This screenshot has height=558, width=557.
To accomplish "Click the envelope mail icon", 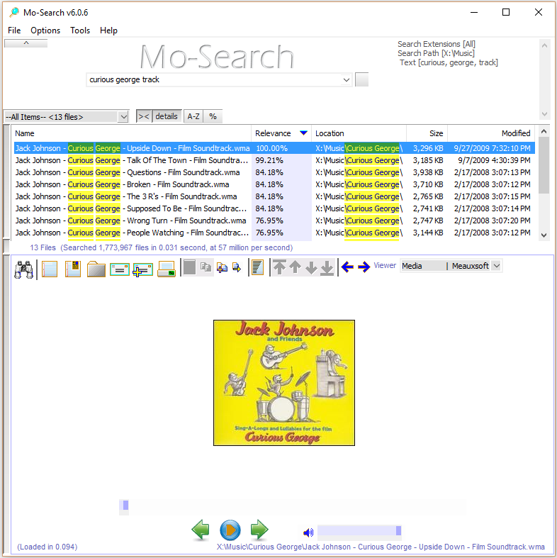I will pyautogui.click(x=120, y=269).
